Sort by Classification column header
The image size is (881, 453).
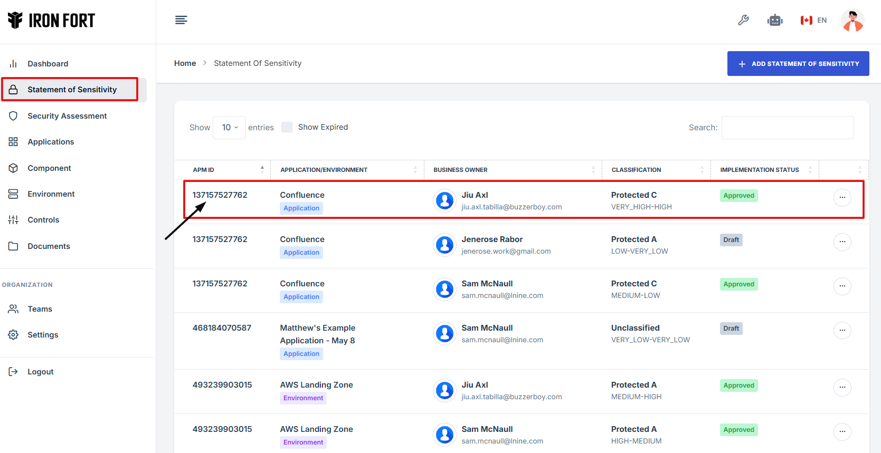[636, 170]
